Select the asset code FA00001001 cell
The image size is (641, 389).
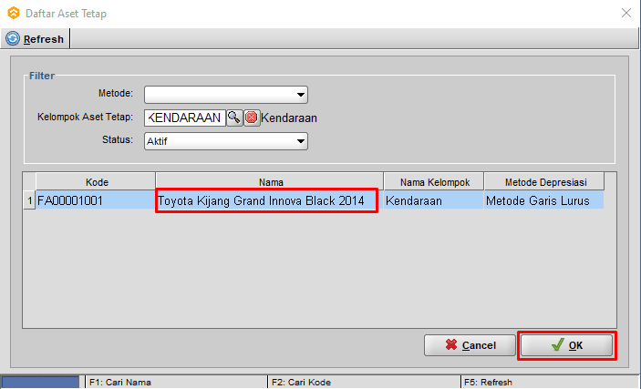point(96,200)
